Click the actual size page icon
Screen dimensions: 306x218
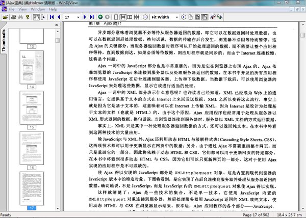pyautogui.click(x=190, y=17)
